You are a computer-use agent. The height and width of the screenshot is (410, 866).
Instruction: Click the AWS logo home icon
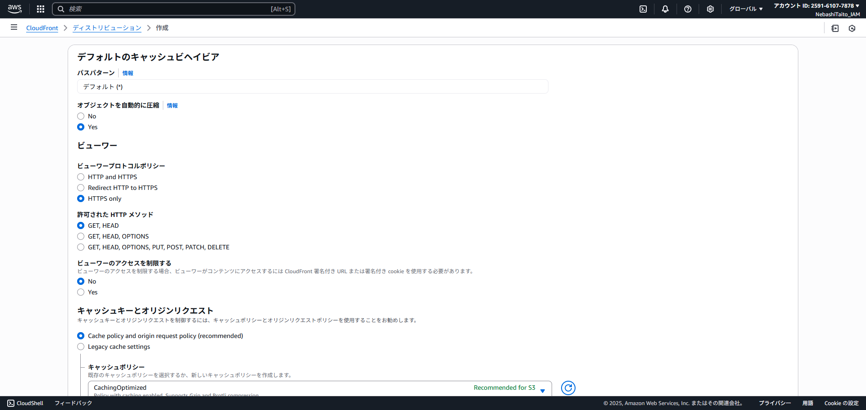(14, 9)
